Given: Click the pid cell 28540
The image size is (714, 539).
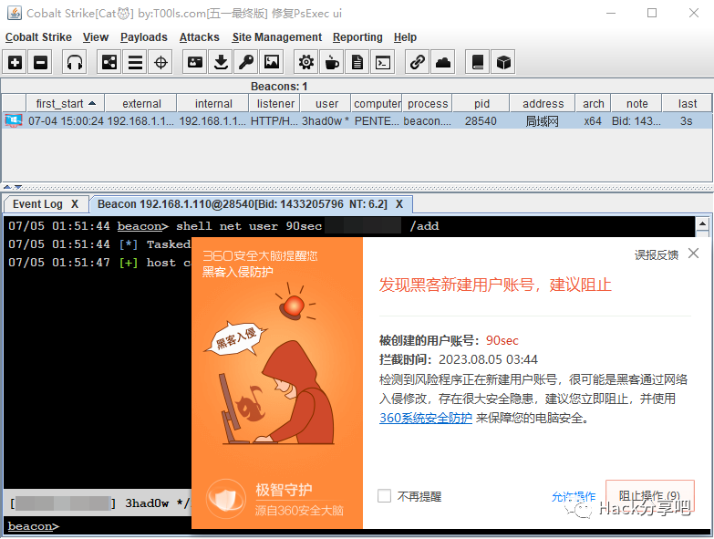Looking at the screenshot, I should 481,121.
